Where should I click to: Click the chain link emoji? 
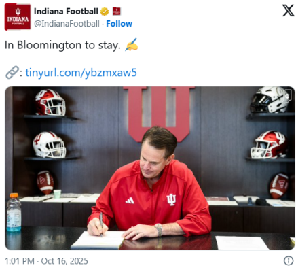[x=12, y=73]
